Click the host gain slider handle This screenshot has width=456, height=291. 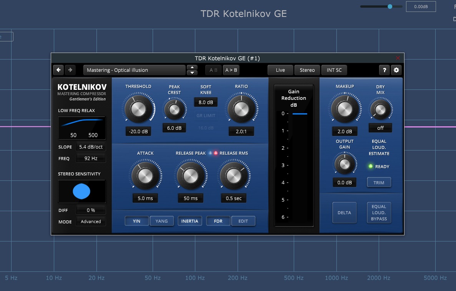click(390, 7)
